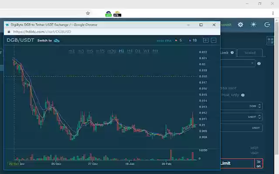
Task: Click the 18 Jan date axis label
Action: (x=130, y=164)
